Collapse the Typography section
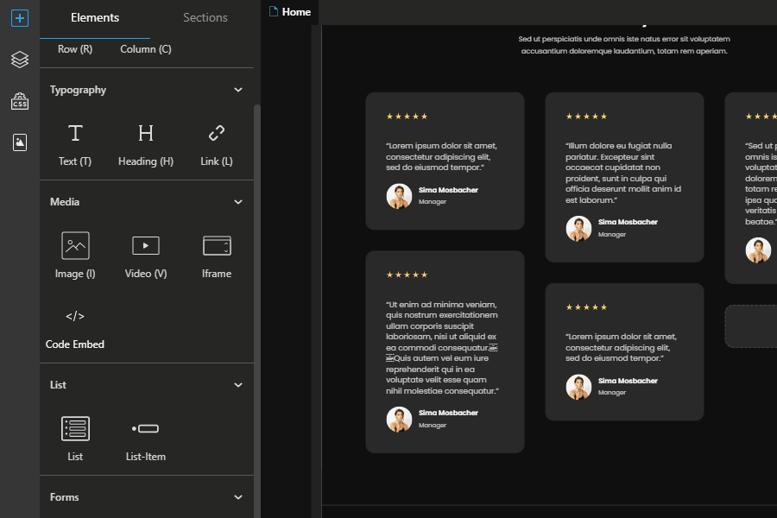 pyautogui.click(x=238, y=89)
